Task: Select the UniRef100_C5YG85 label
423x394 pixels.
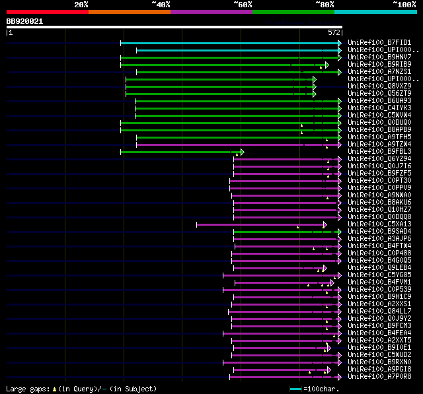Action: coord(379,275)
